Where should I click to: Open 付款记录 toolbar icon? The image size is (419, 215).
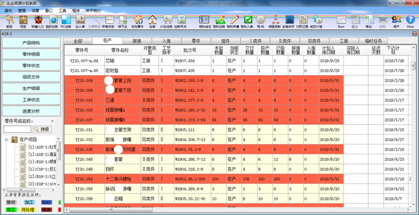(303, 22)
